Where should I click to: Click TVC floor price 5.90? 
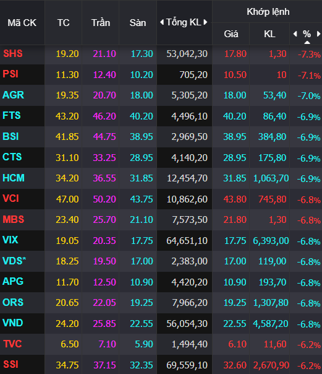coord(144,344)
